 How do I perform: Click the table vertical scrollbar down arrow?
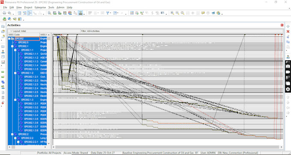click(x=49, y=143)
